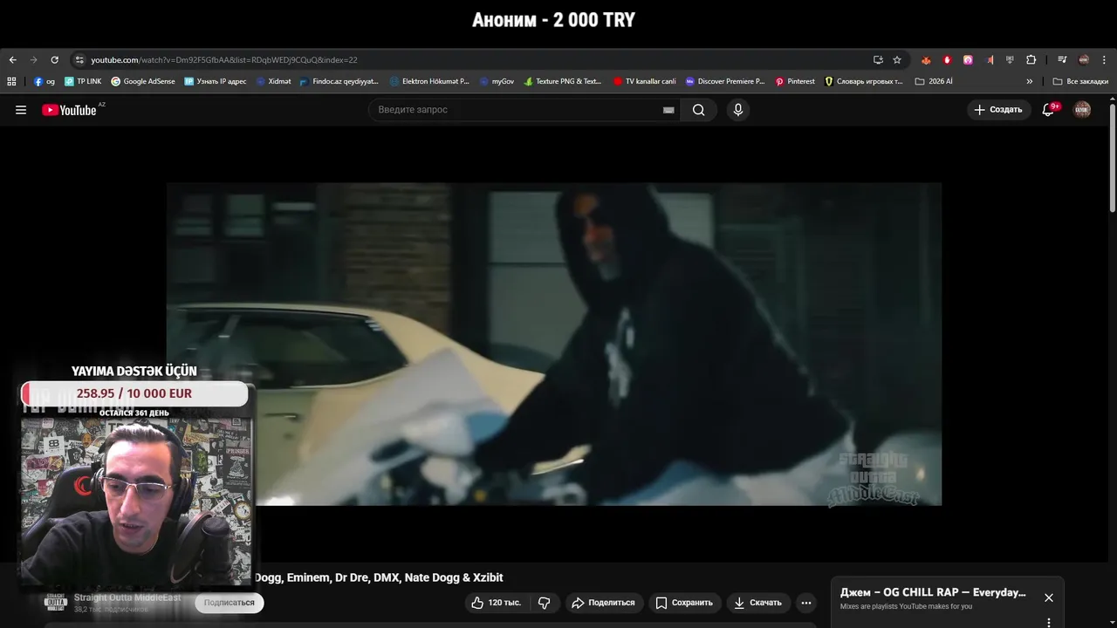Open the playlist panel's three-dot options menu

pyautogui.click(x=1049, y=622)
